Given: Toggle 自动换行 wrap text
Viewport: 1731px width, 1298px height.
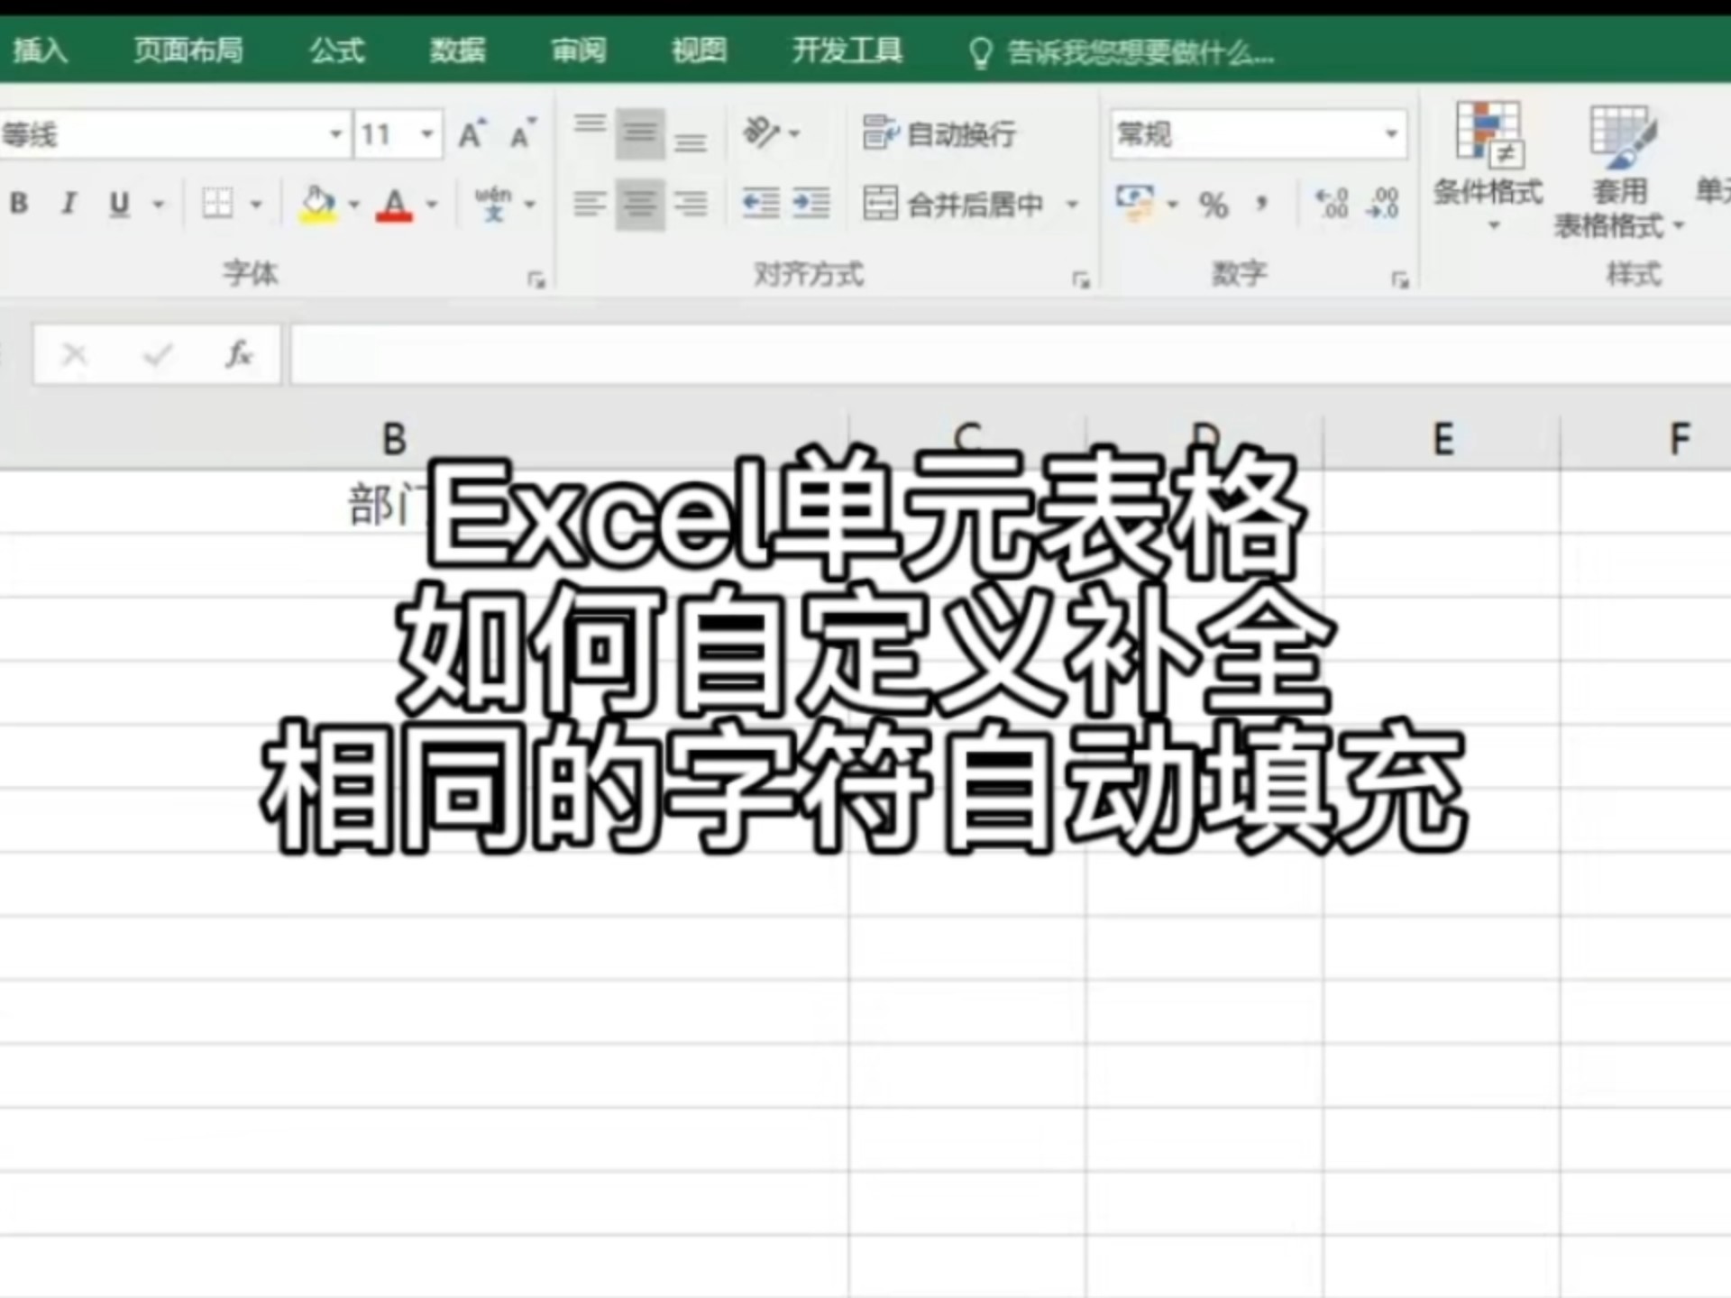Looking at the screenshot, I should coord(938,133).
